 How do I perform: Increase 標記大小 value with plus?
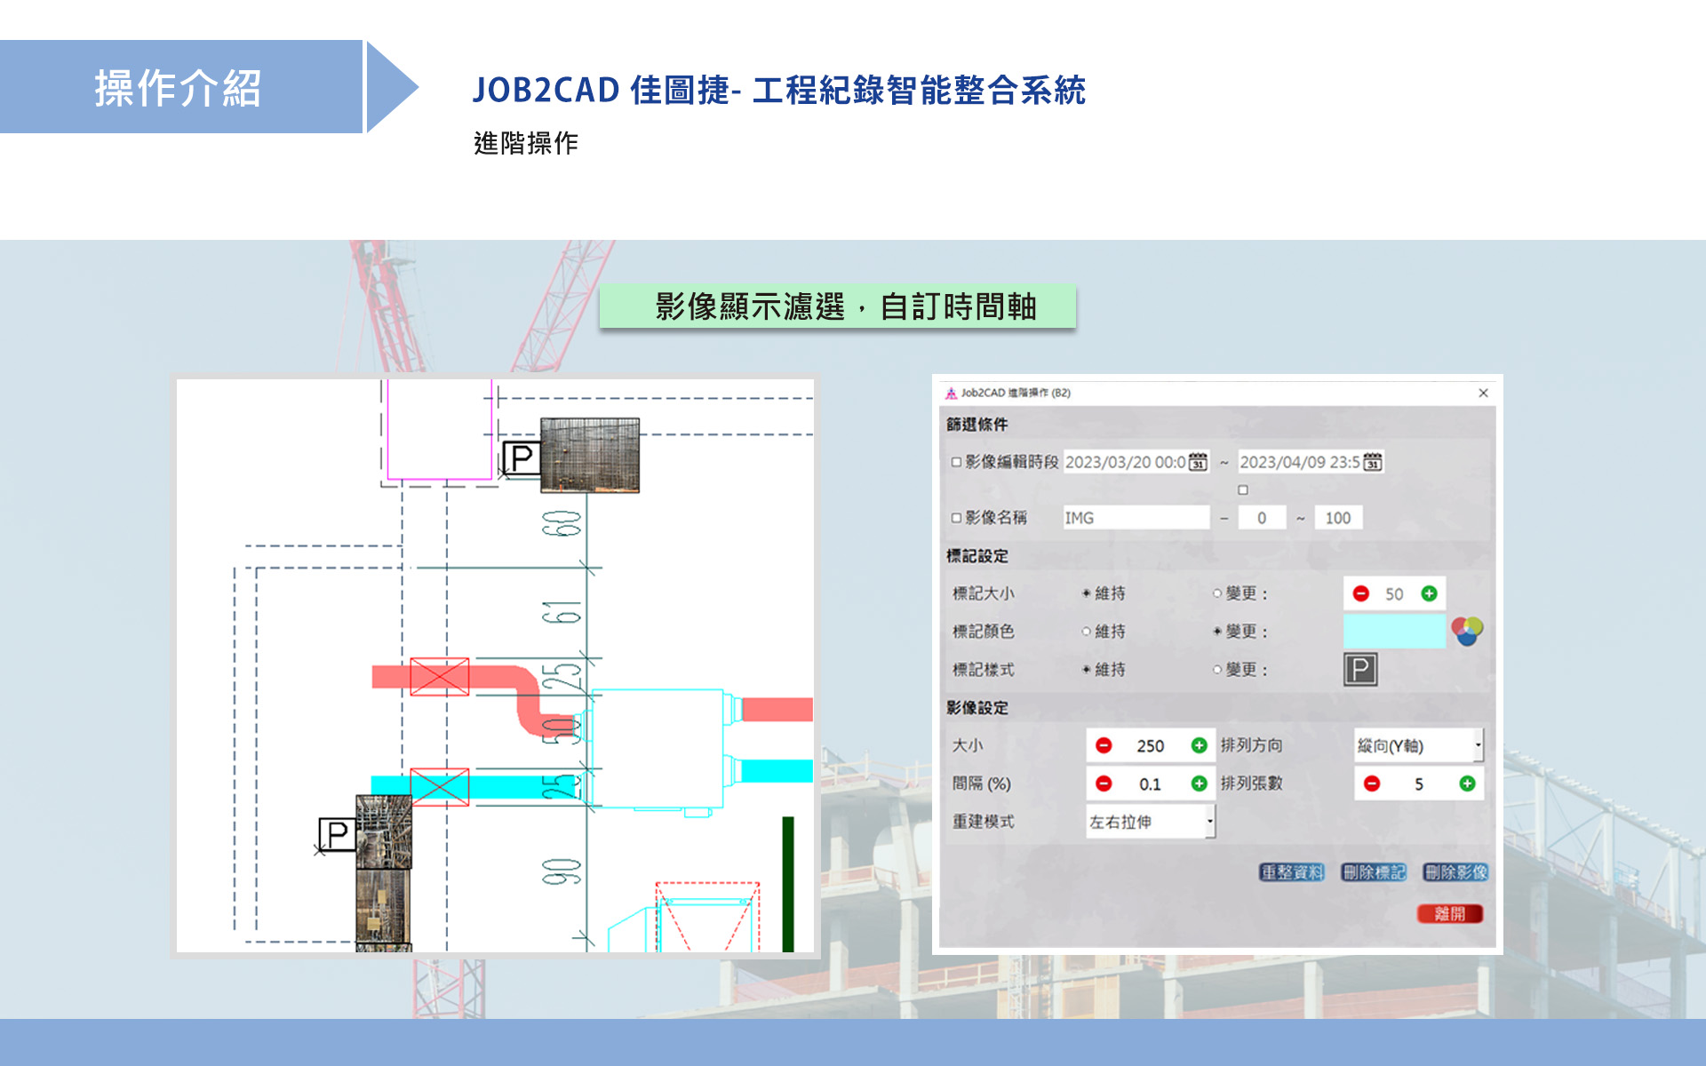(1429, 593)
